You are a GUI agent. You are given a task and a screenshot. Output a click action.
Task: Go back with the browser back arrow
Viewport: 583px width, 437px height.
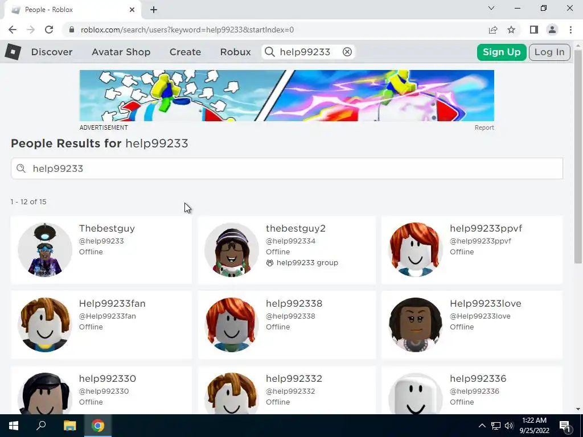coord(13,30)
